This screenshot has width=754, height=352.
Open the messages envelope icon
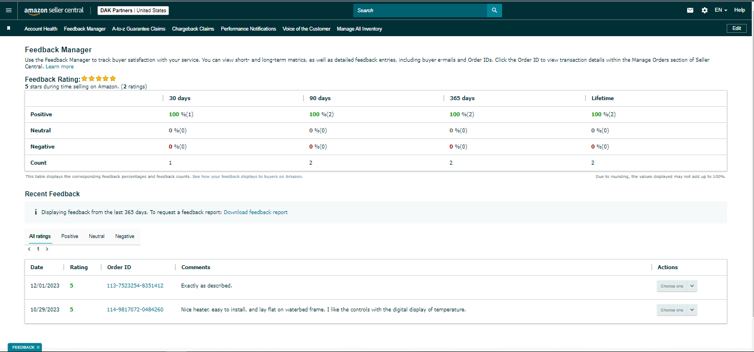point(690,11)
